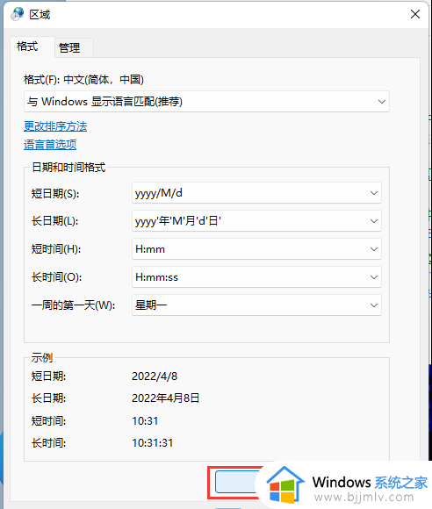Open the 语言首选项 link

(50, 145)
